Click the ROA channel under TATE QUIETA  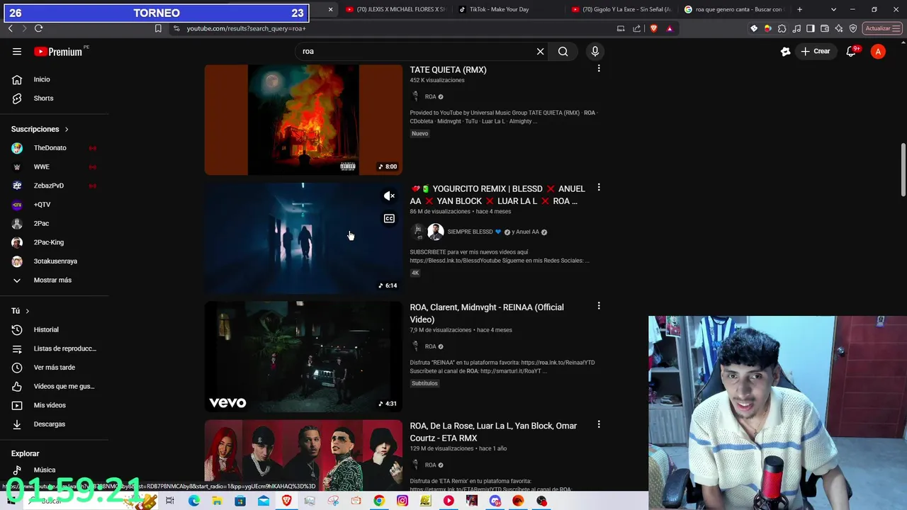(x=430, y=96)
